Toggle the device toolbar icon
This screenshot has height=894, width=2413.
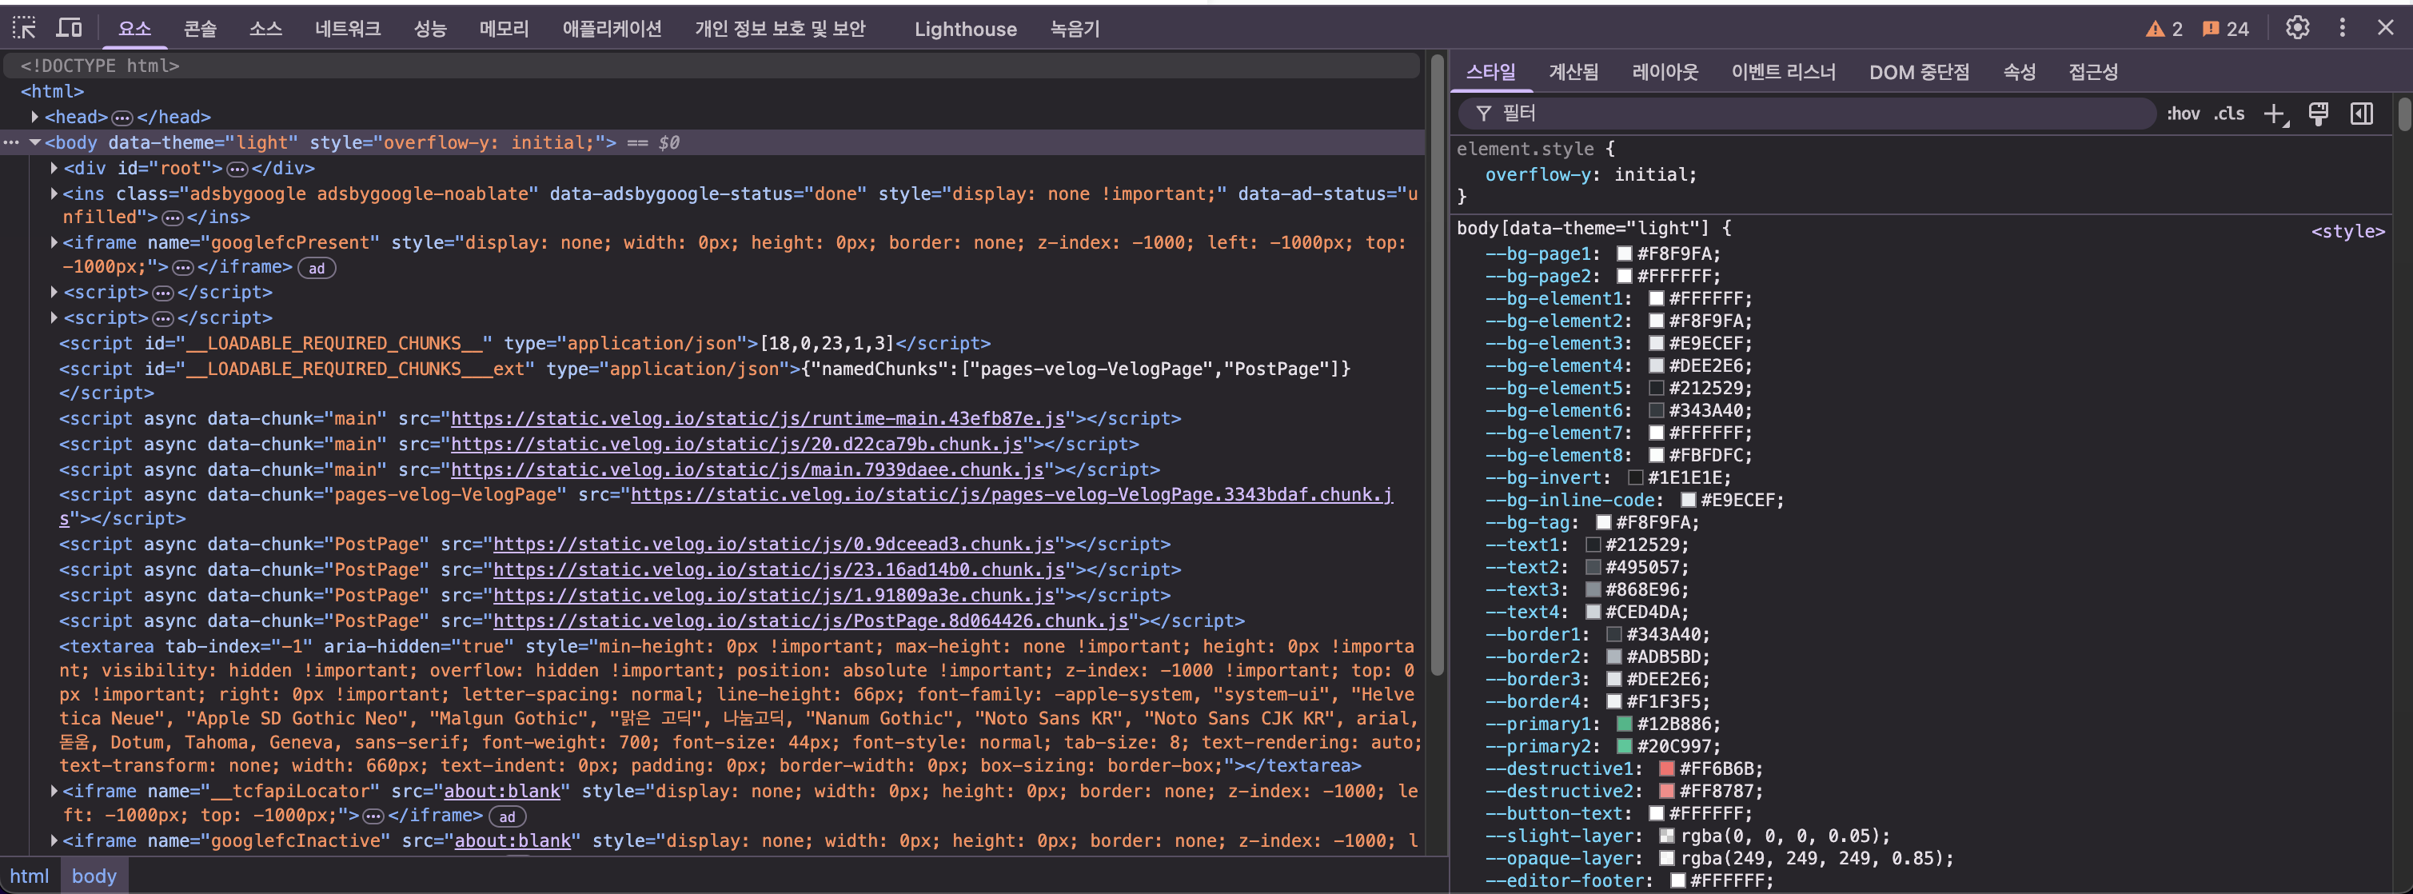pos(70,28)
